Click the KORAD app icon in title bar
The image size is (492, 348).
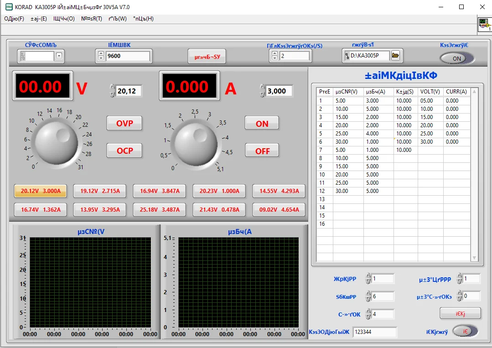(x=8, y=7)
